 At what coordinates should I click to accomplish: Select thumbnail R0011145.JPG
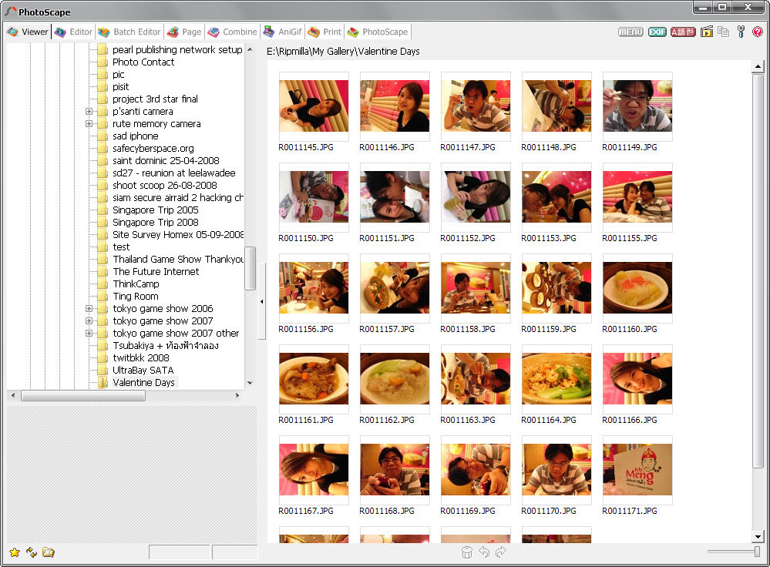[314, 106]
